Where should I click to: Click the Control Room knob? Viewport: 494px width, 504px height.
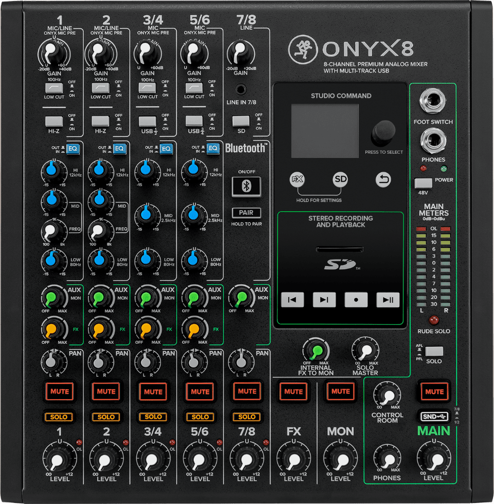click(x=387, y=395)
